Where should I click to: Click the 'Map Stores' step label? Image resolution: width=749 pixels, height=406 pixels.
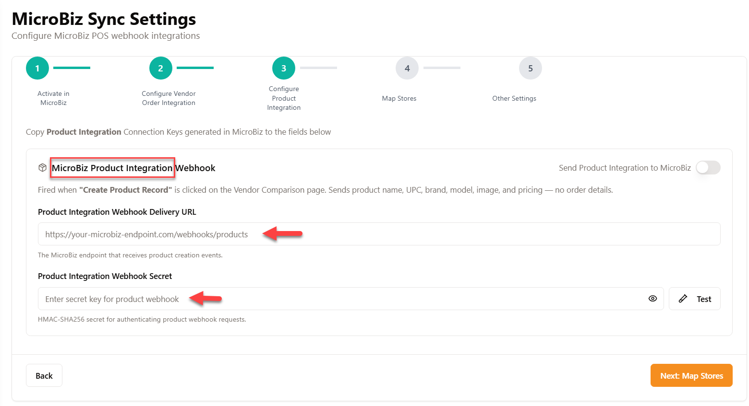399,98
